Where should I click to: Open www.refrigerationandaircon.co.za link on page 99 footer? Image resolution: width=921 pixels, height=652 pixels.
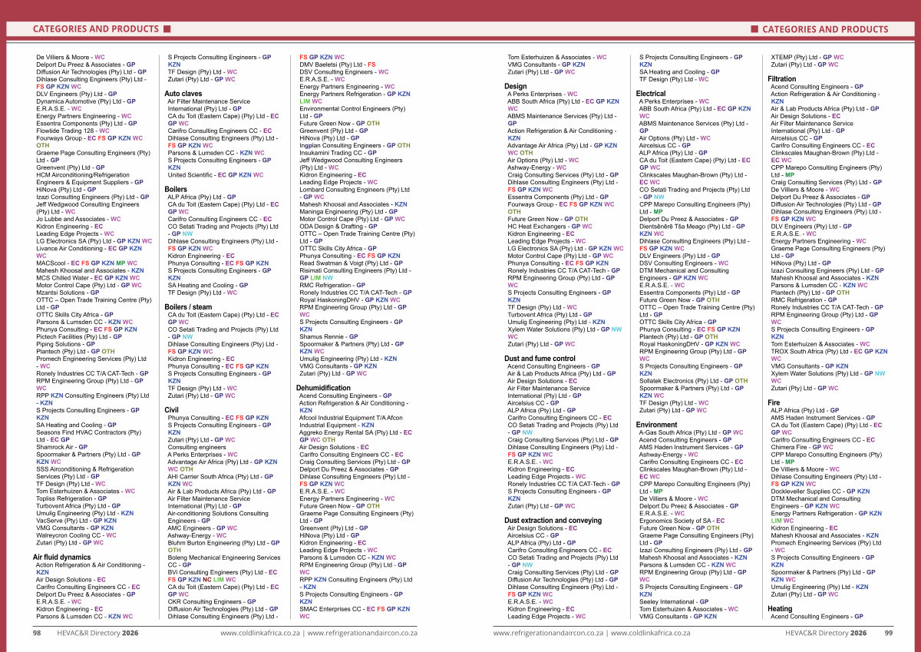[x=548, y=634]
